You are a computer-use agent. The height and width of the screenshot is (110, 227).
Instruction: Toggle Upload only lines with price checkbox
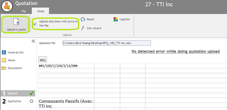tap(35, 24)
